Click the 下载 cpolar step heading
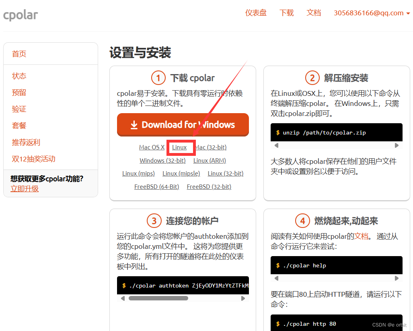This screenshot has height=331, width=413. pos(193,78)
